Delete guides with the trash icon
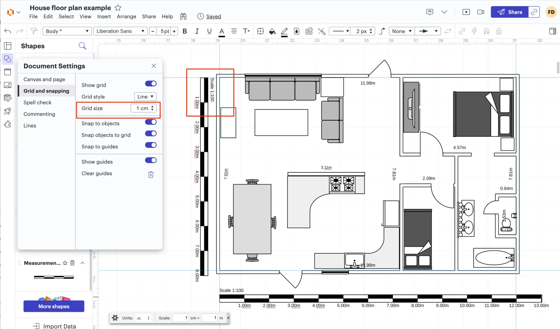Viewport: 560px width, 329px height. pos(151,175)
